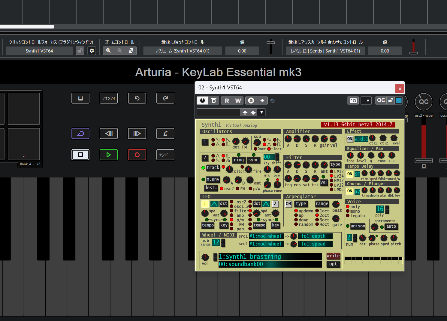Screen dimensions: 447x321
Task: Open the Arpeggiator range selector
Action: (322, 204)
